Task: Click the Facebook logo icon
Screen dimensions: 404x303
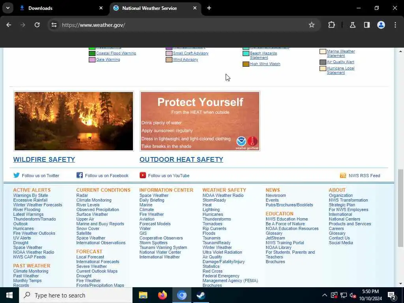Action: (x=80, y=175)
